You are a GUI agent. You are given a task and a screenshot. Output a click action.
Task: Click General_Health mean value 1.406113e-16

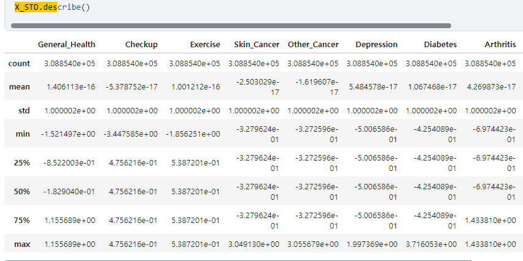pos(71,87)
